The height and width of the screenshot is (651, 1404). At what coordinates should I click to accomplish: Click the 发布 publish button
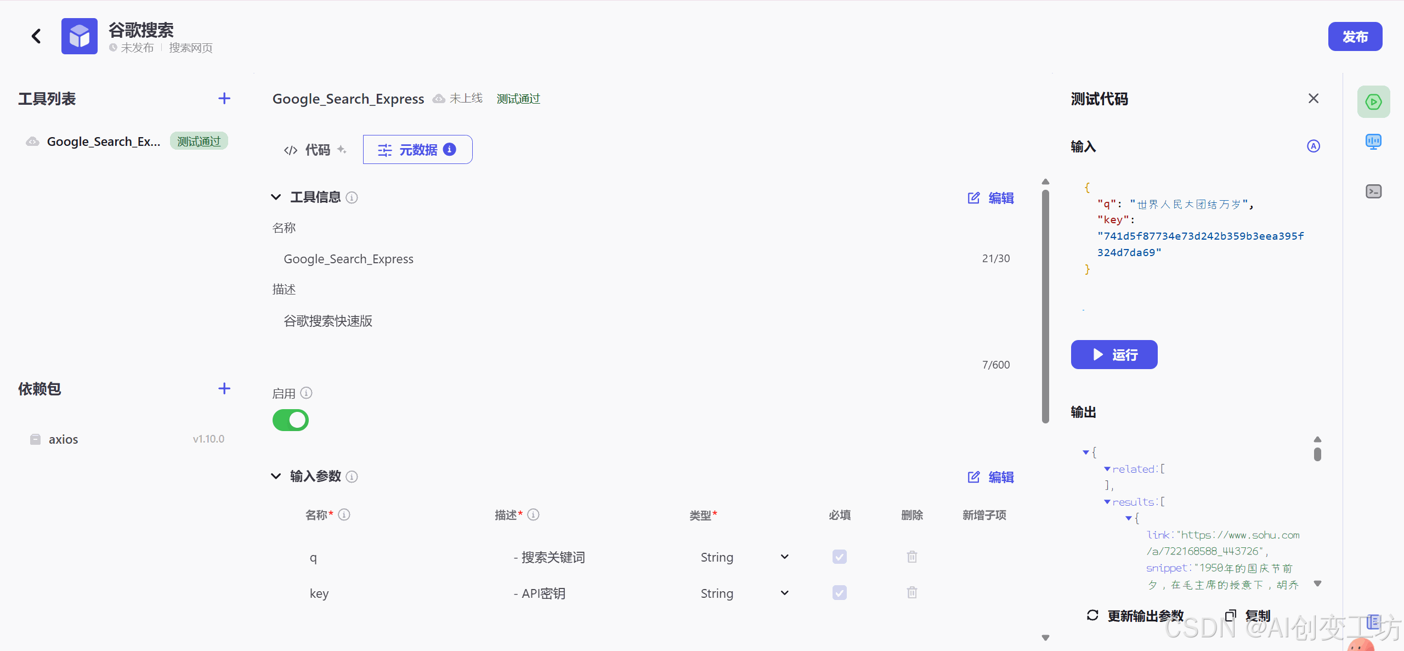[1355, 37]
